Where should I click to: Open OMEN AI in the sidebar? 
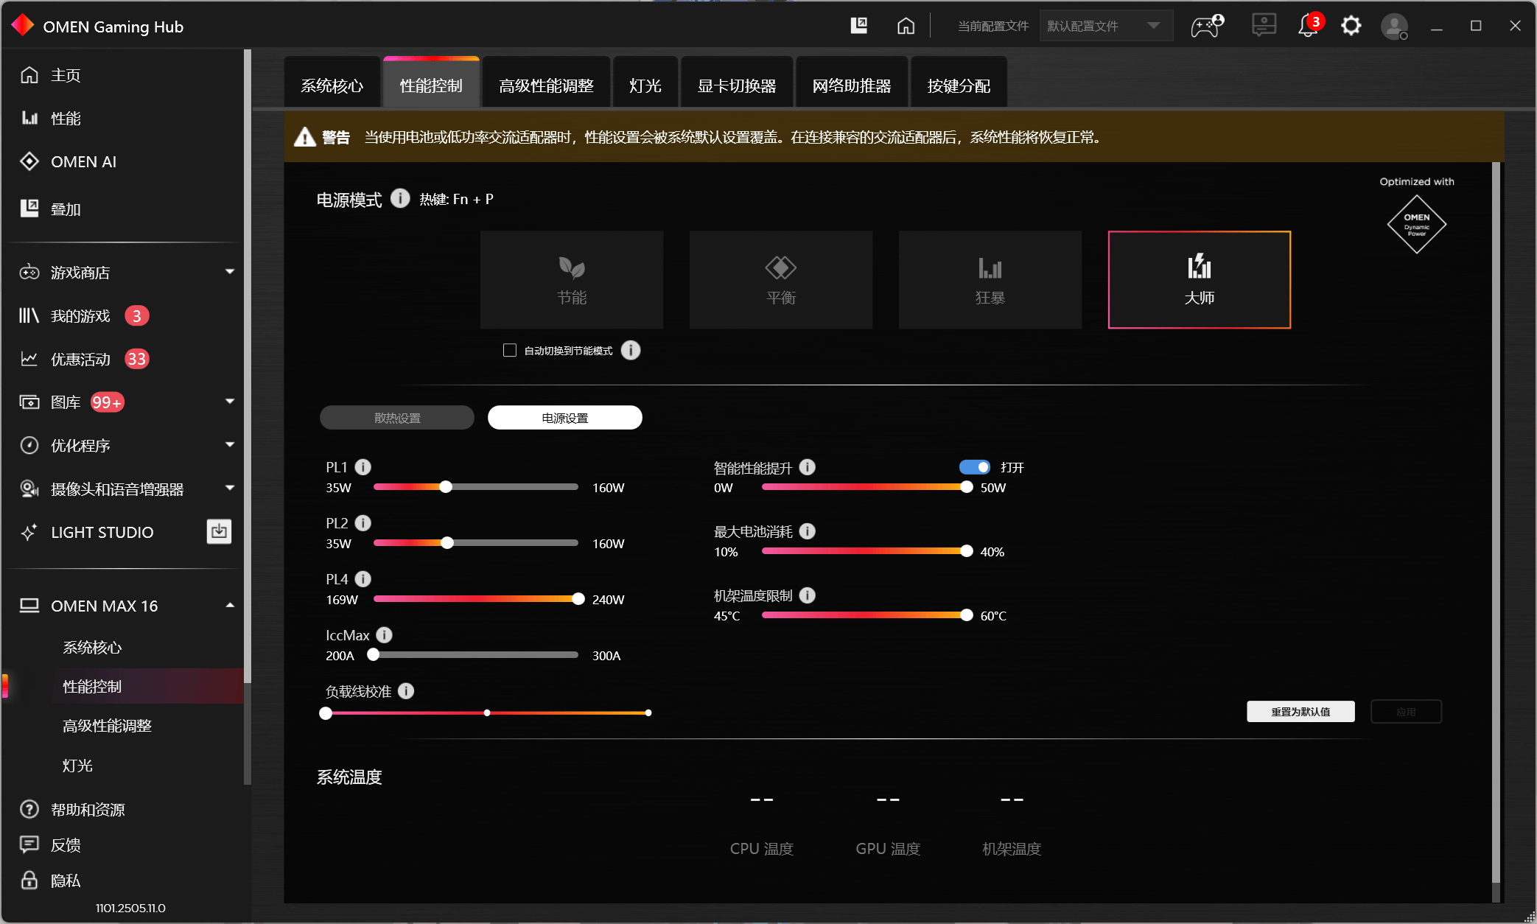pos(83,161)
